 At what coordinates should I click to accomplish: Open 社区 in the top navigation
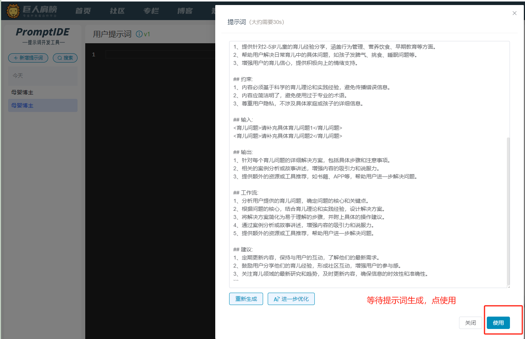[x=117, y=10]
